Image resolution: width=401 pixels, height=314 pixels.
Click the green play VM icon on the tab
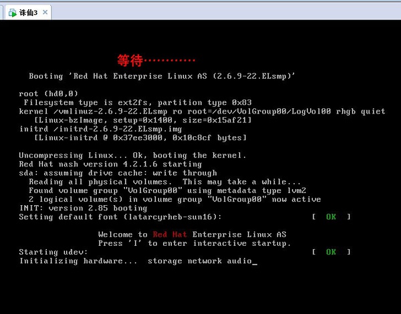pos(12,13)
